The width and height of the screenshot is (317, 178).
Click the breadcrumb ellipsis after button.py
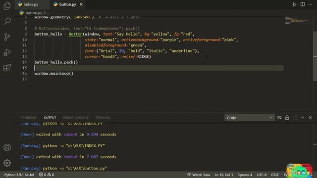click(x=49, y=13)
